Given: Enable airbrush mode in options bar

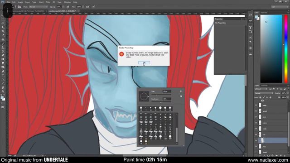Looking at the screenshot, I should coord(87,7).
